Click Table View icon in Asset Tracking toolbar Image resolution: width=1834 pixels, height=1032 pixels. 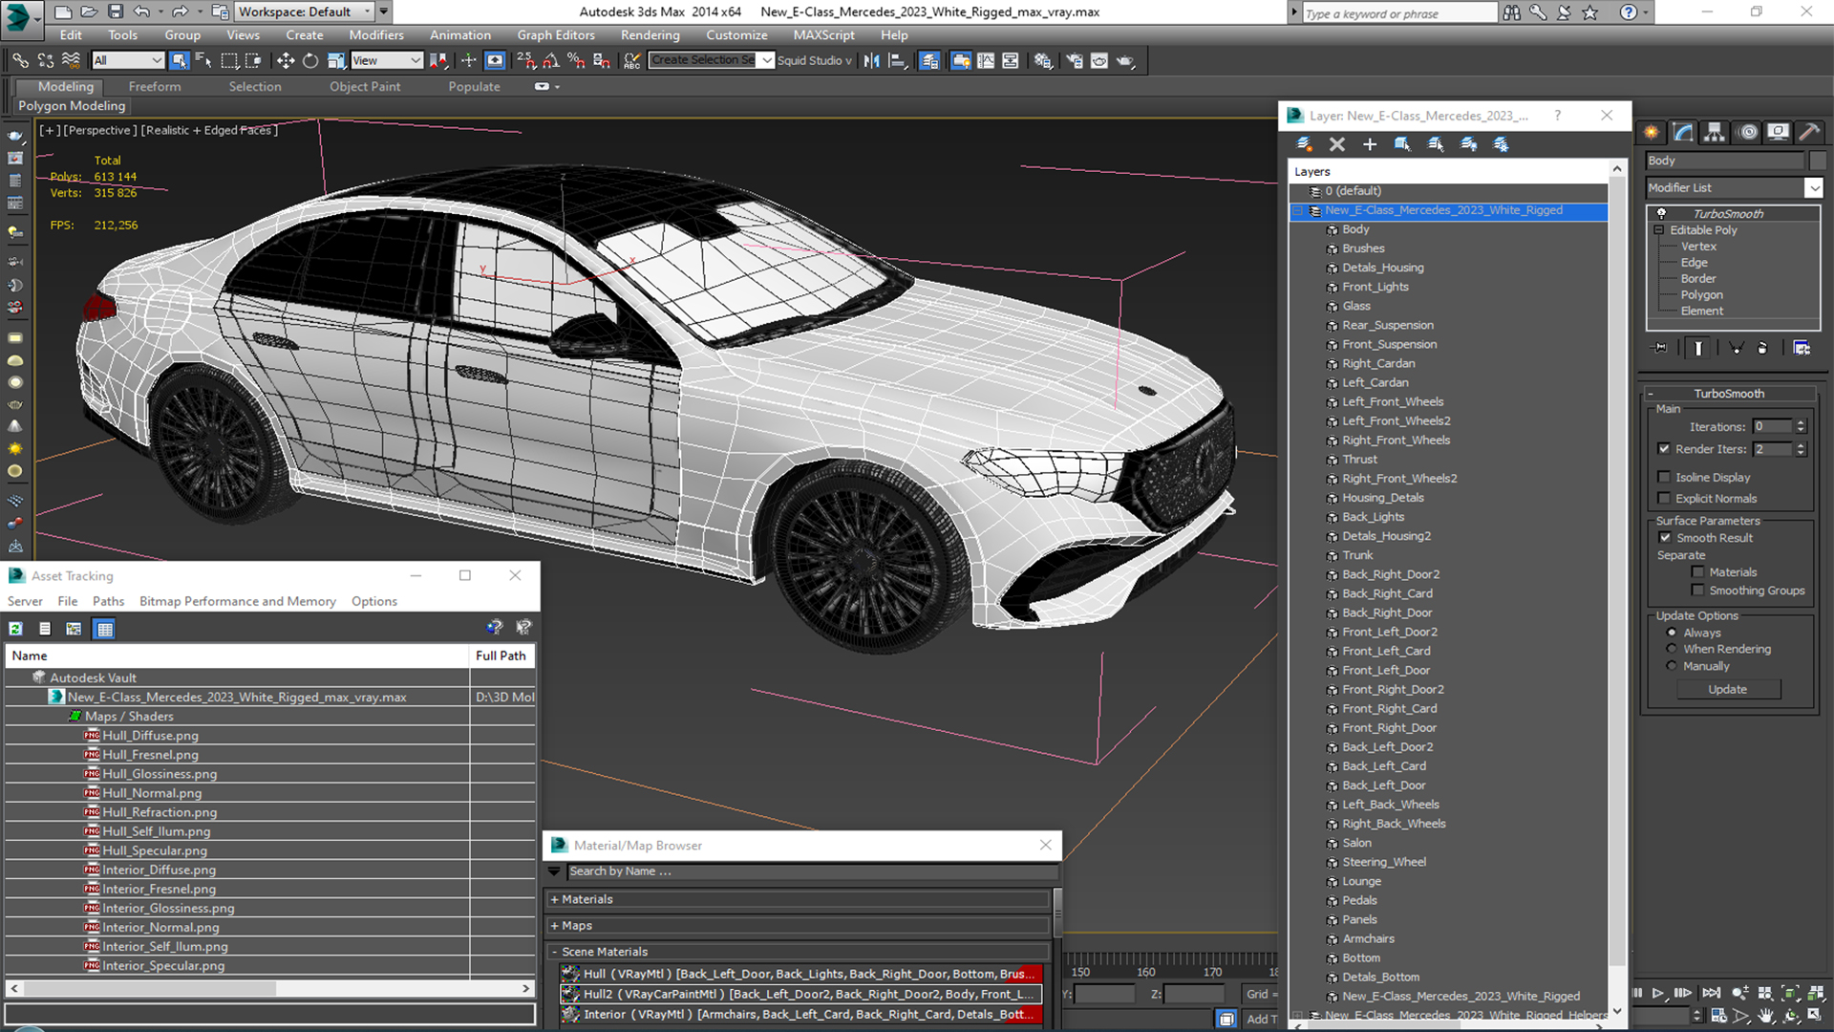105,629
